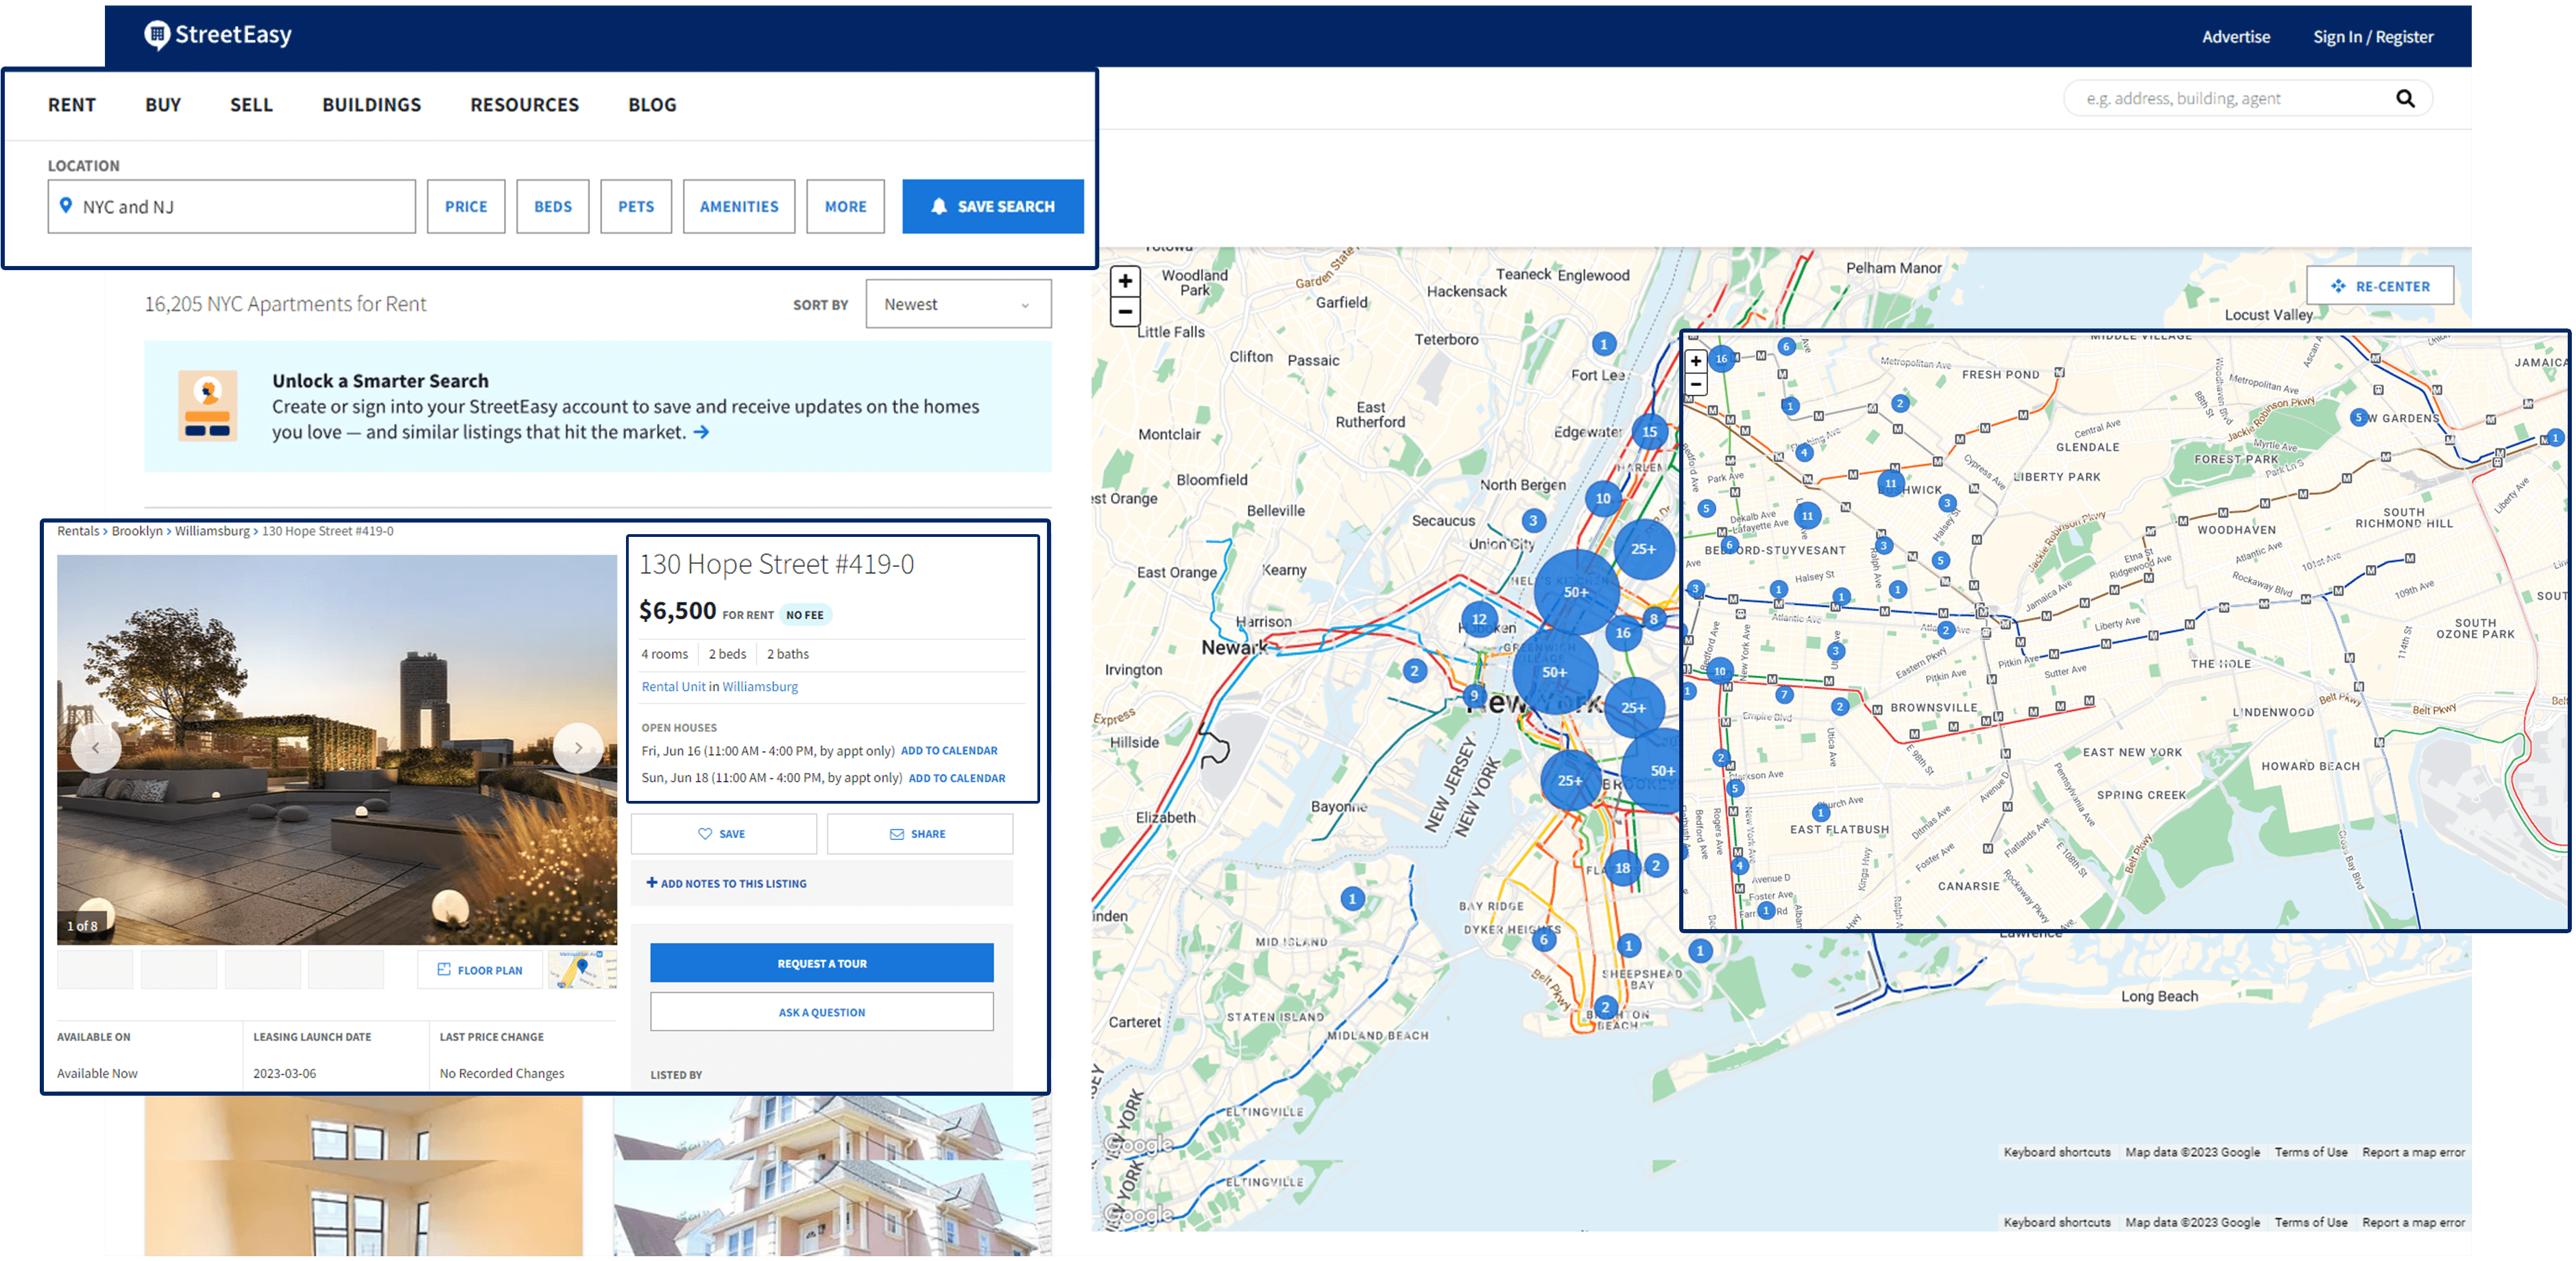The width and height of the screenshot is (2576, 1261).
Task: Zoom in on the main map
Action: pyautogui.click(x=1125, y=281)
